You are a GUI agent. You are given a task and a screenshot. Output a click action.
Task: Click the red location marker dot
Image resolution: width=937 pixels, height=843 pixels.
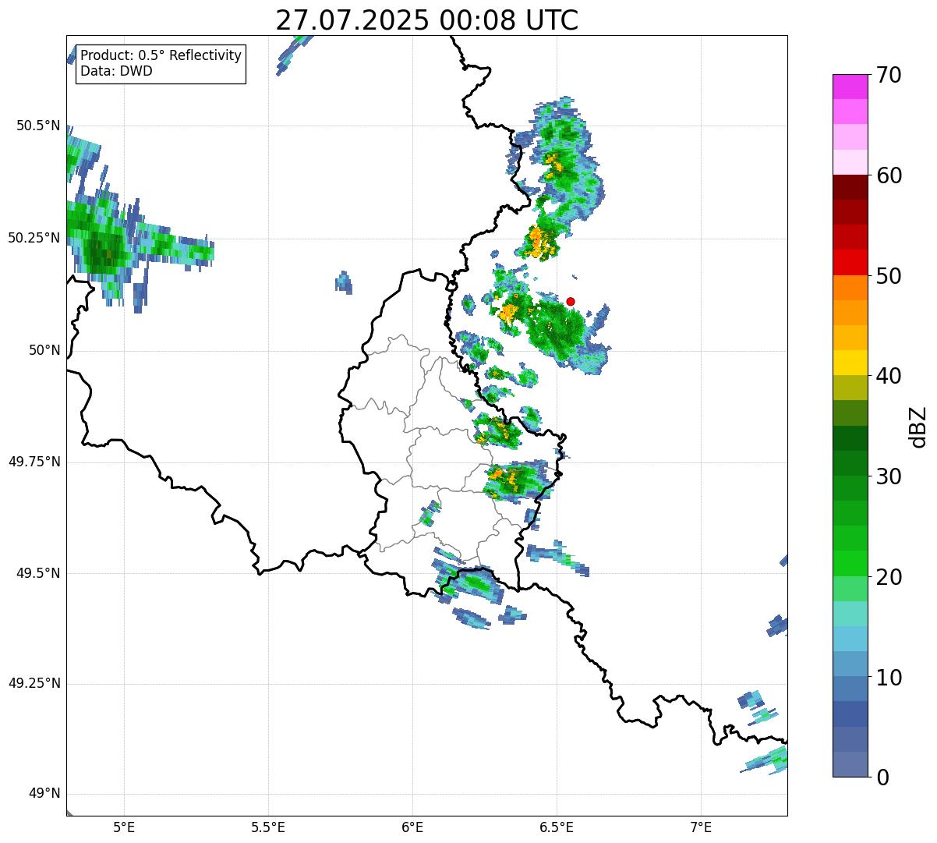coord(571,301)
